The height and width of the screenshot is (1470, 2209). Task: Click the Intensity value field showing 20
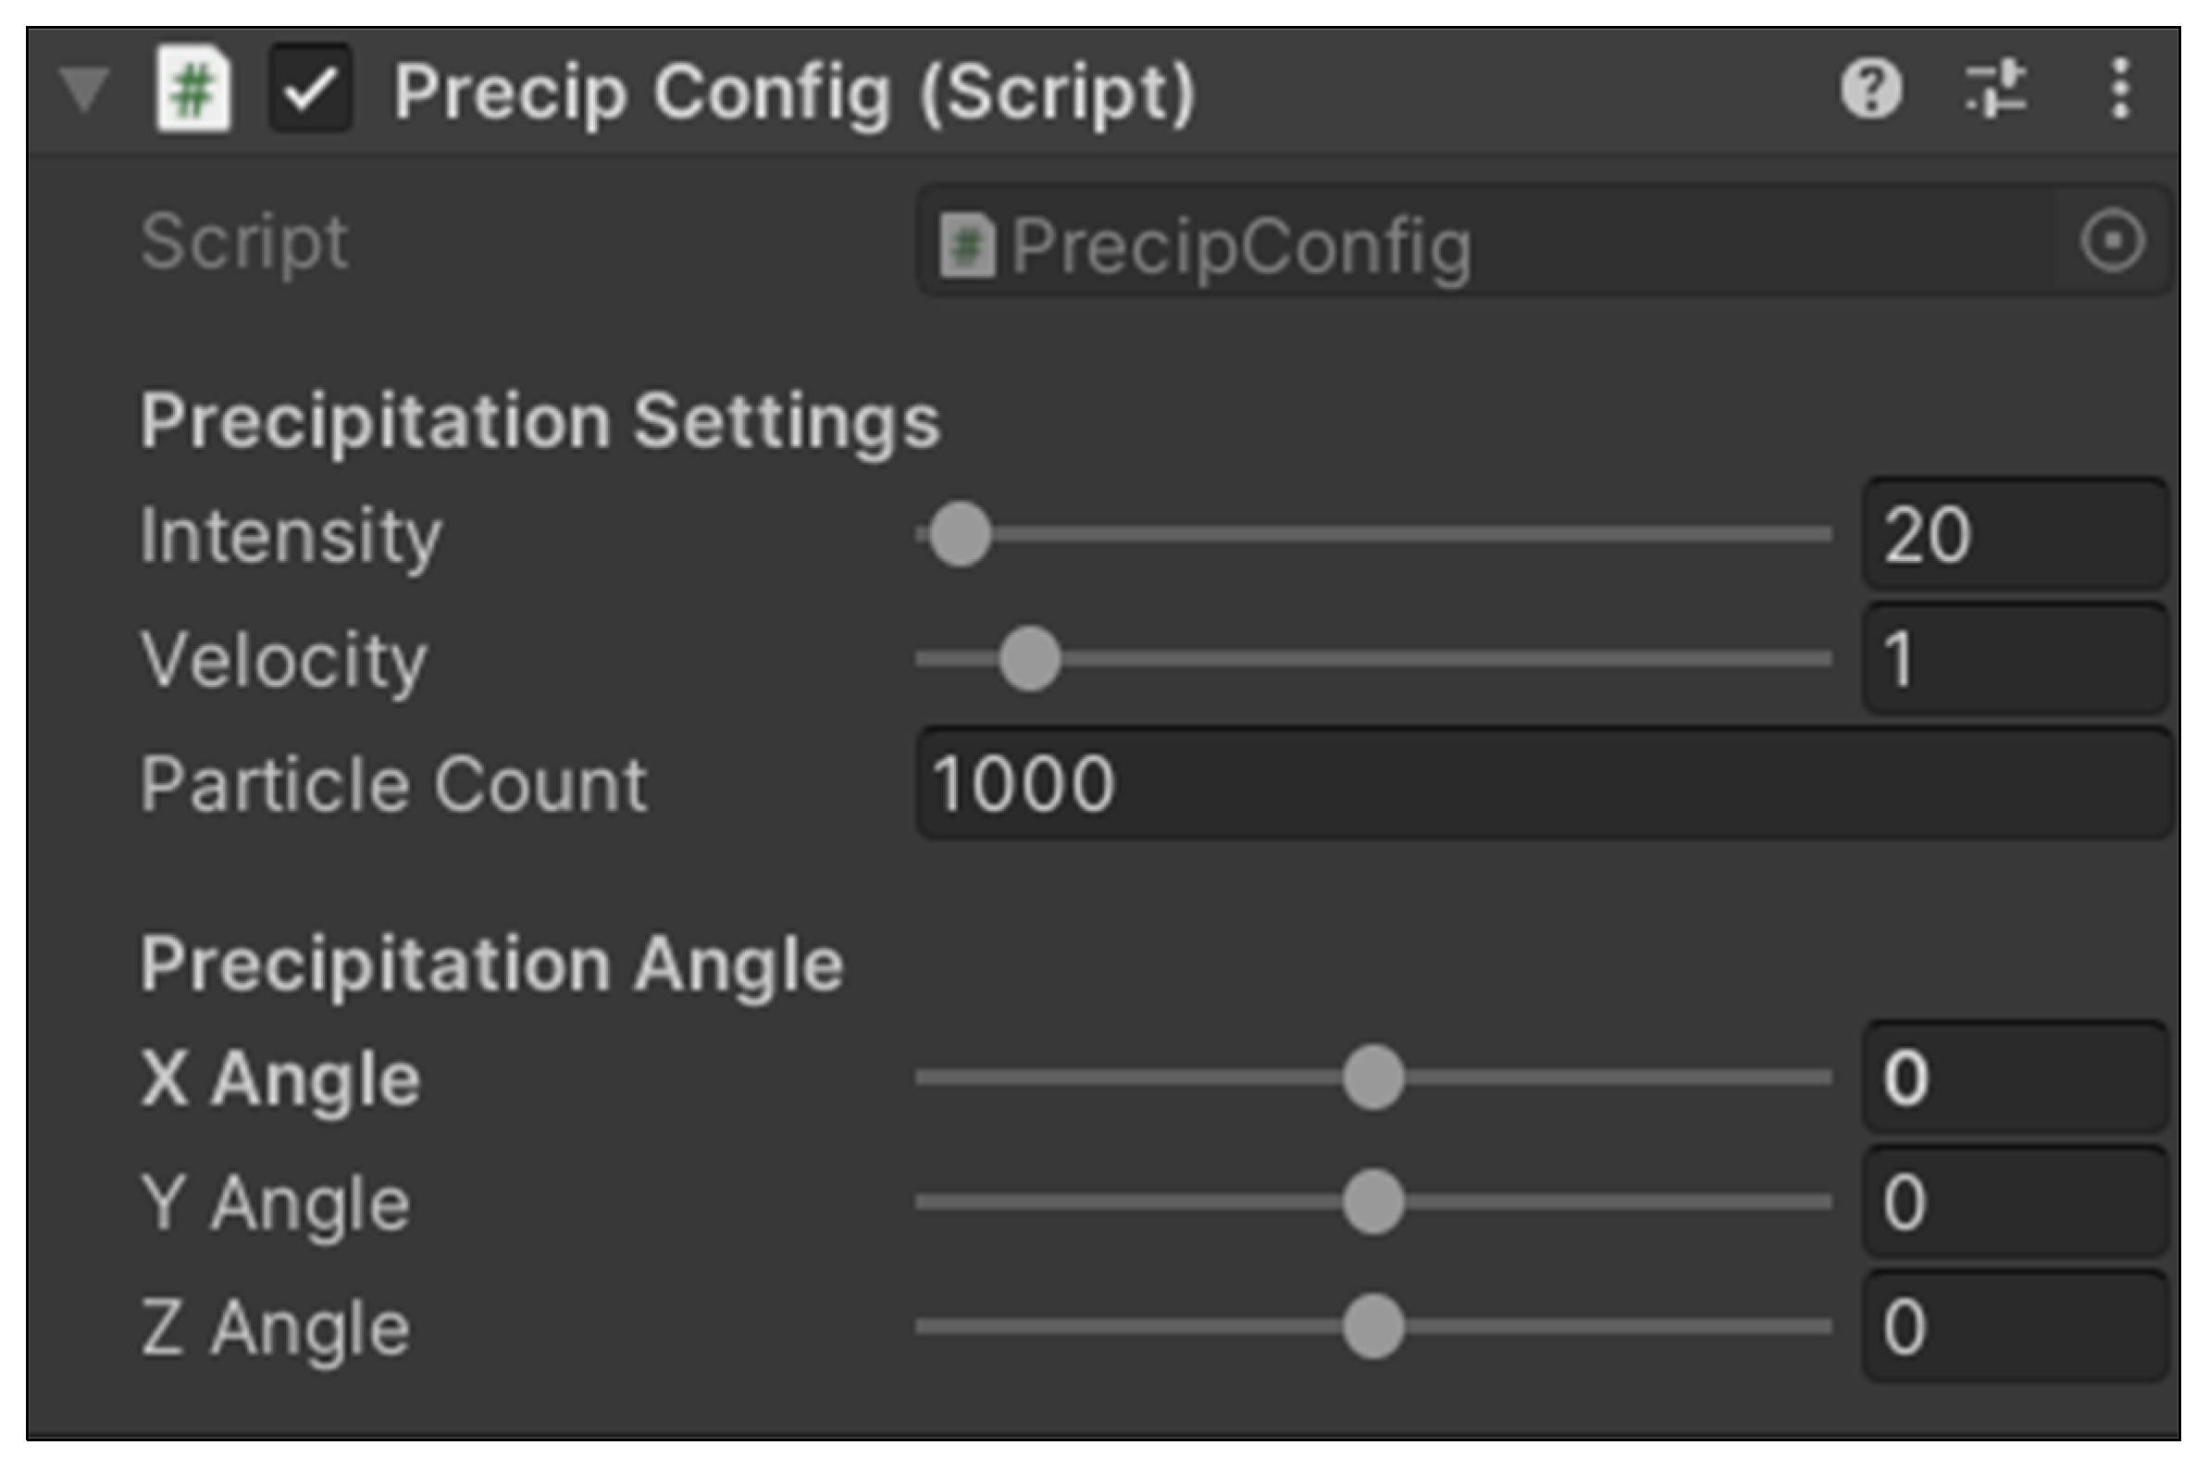click(x=2015, y=534)
